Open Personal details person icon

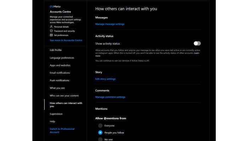click(x=51, y=26)
